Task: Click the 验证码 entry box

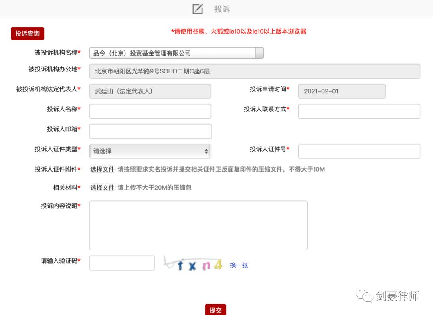Action: pyautogui.click(x=121, y=262)
